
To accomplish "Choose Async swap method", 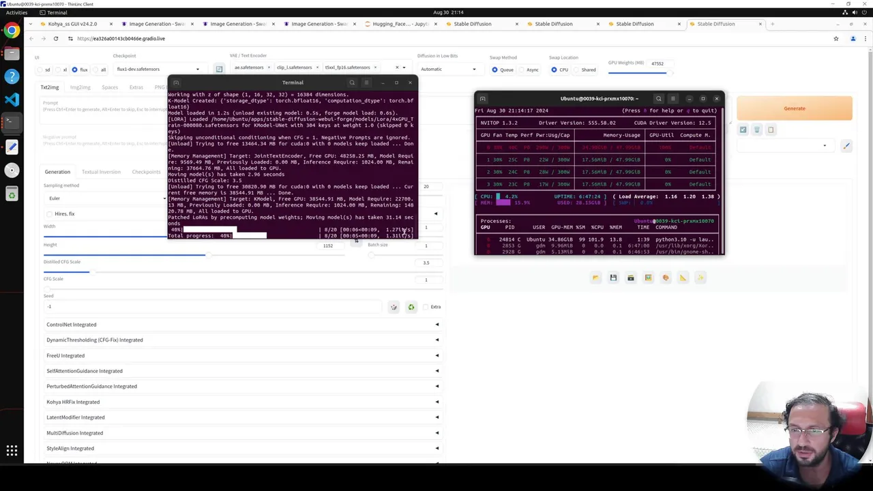I will (x=521, y=70).
